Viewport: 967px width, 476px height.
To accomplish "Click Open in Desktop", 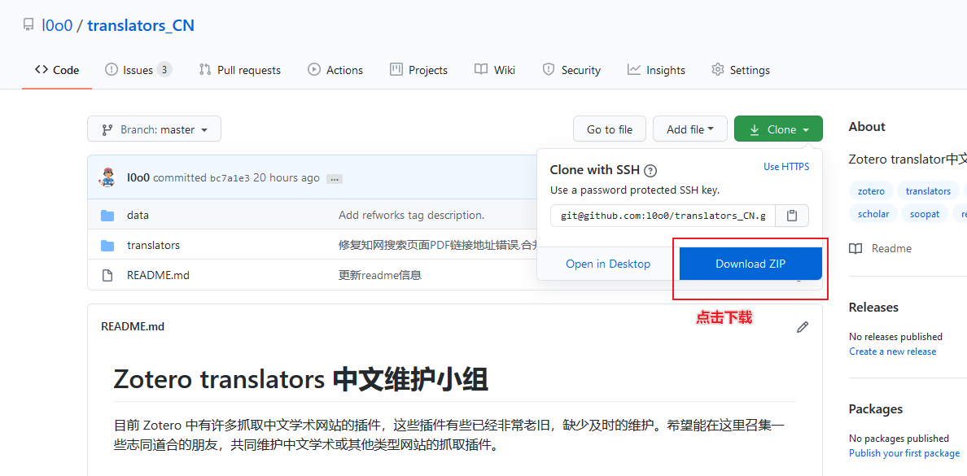I will [x=608, y=264].
